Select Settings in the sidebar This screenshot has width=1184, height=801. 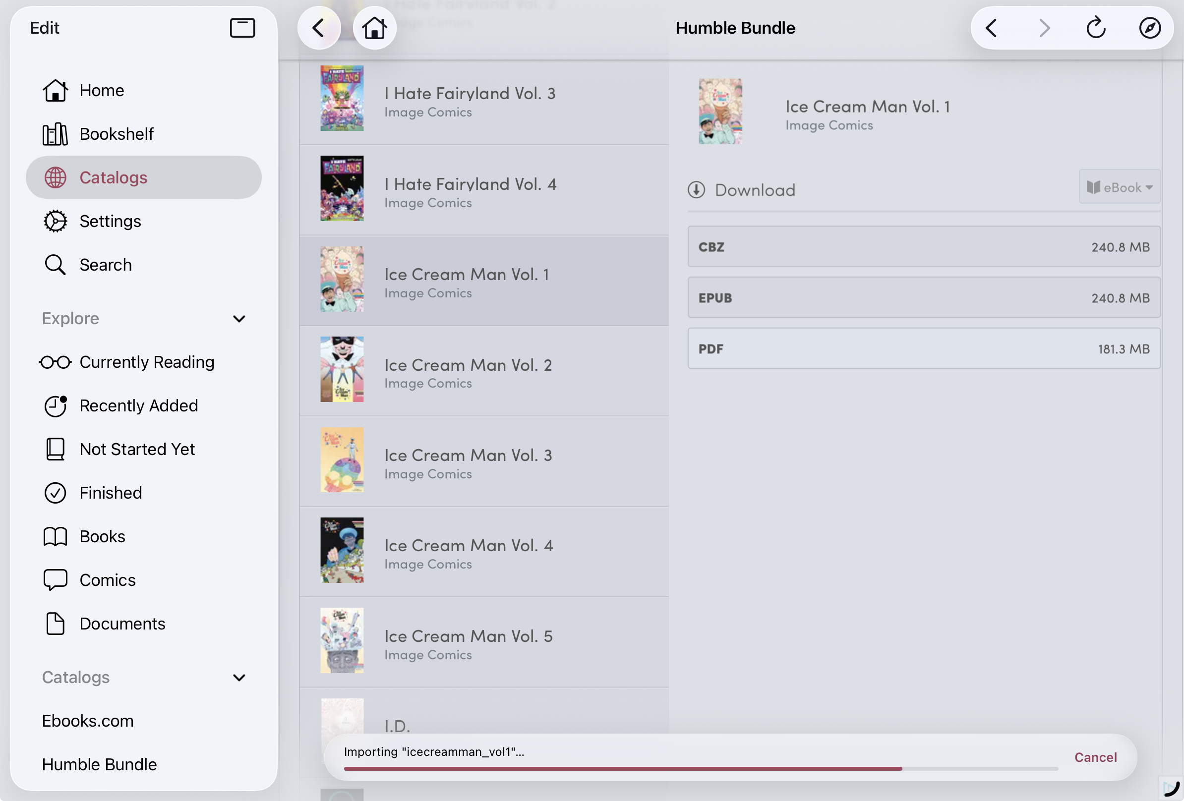point(144,222)
